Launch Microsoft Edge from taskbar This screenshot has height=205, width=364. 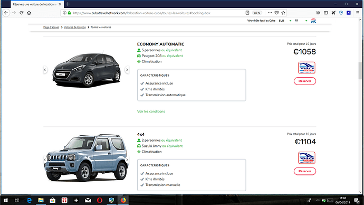[x=29, y=200]
